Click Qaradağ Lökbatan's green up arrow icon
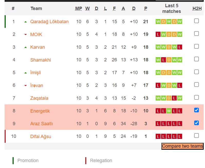 point(25,22)
